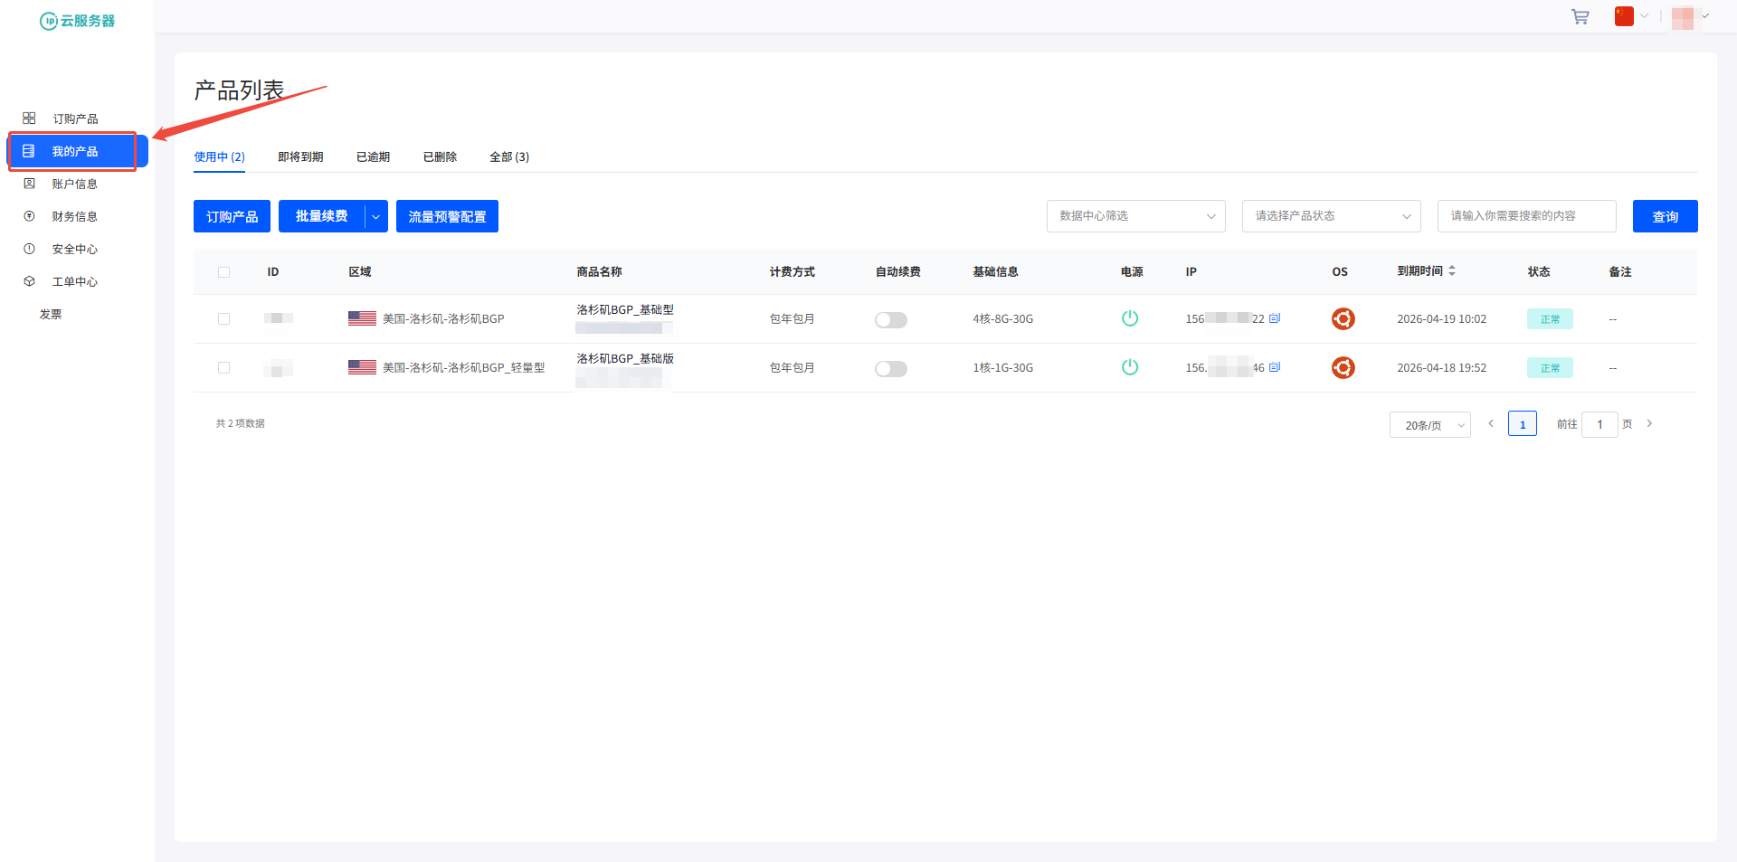Image resolution: width=1737 pixels, height=862 pixels.
Task: Sort by 到期时间 column arrows
Action: pos(1452,271)
